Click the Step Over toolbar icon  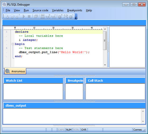(x=12, y=16)
